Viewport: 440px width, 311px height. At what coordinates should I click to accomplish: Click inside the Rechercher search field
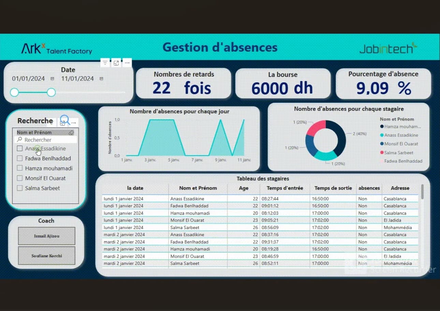click(46, 140)
